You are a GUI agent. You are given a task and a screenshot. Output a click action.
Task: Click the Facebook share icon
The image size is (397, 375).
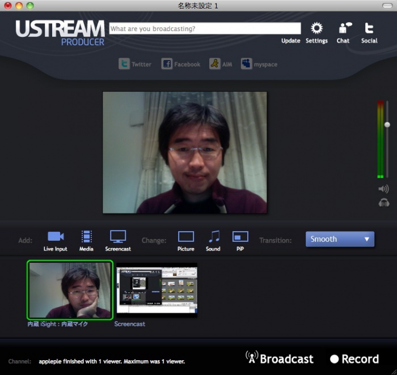click(167, 63)
